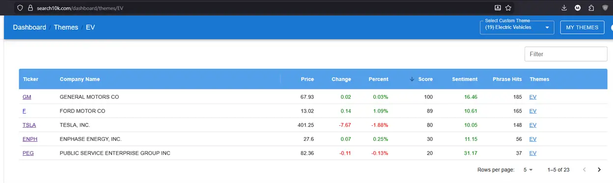The width and height of the screenshot is (613, 183).
Task: Click Tesla price 401.25
Action: click(306, 125)
